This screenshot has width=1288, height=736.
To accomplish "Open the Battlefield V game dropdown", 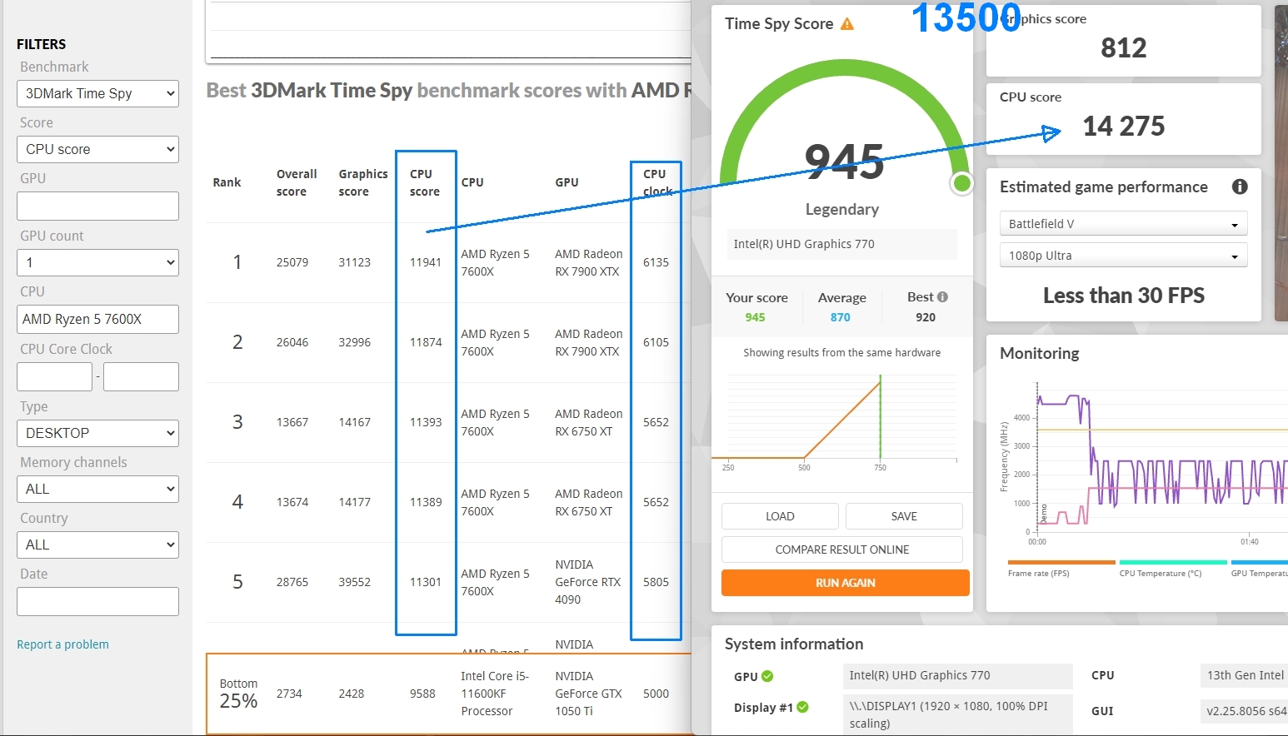I will pyautogui.click(x=1123, y=223).
